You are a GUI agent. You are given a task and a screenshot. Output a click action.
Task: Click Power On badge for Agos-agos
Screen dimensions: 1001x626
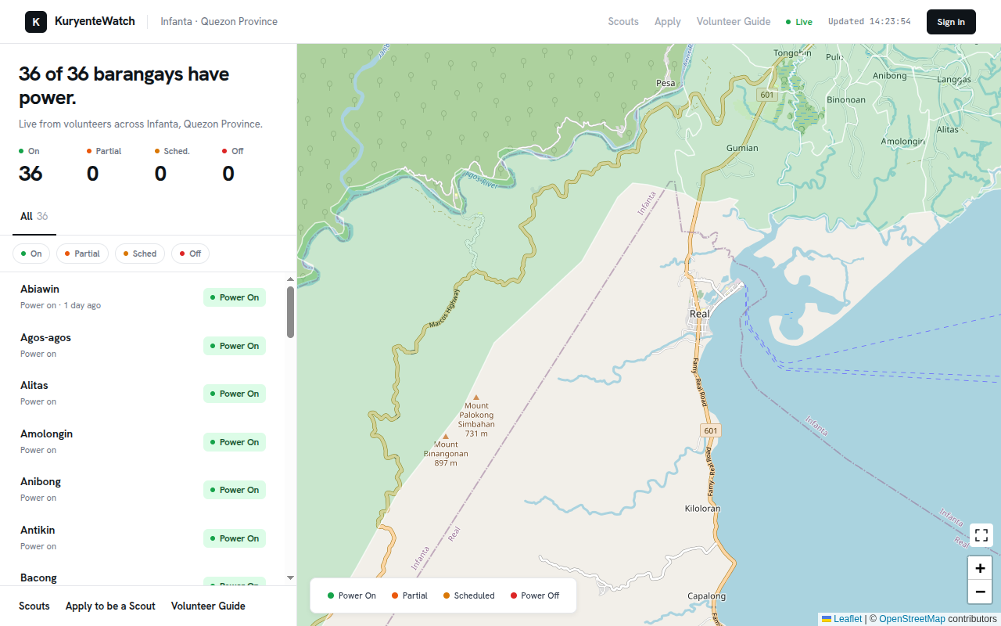(235, 346)
